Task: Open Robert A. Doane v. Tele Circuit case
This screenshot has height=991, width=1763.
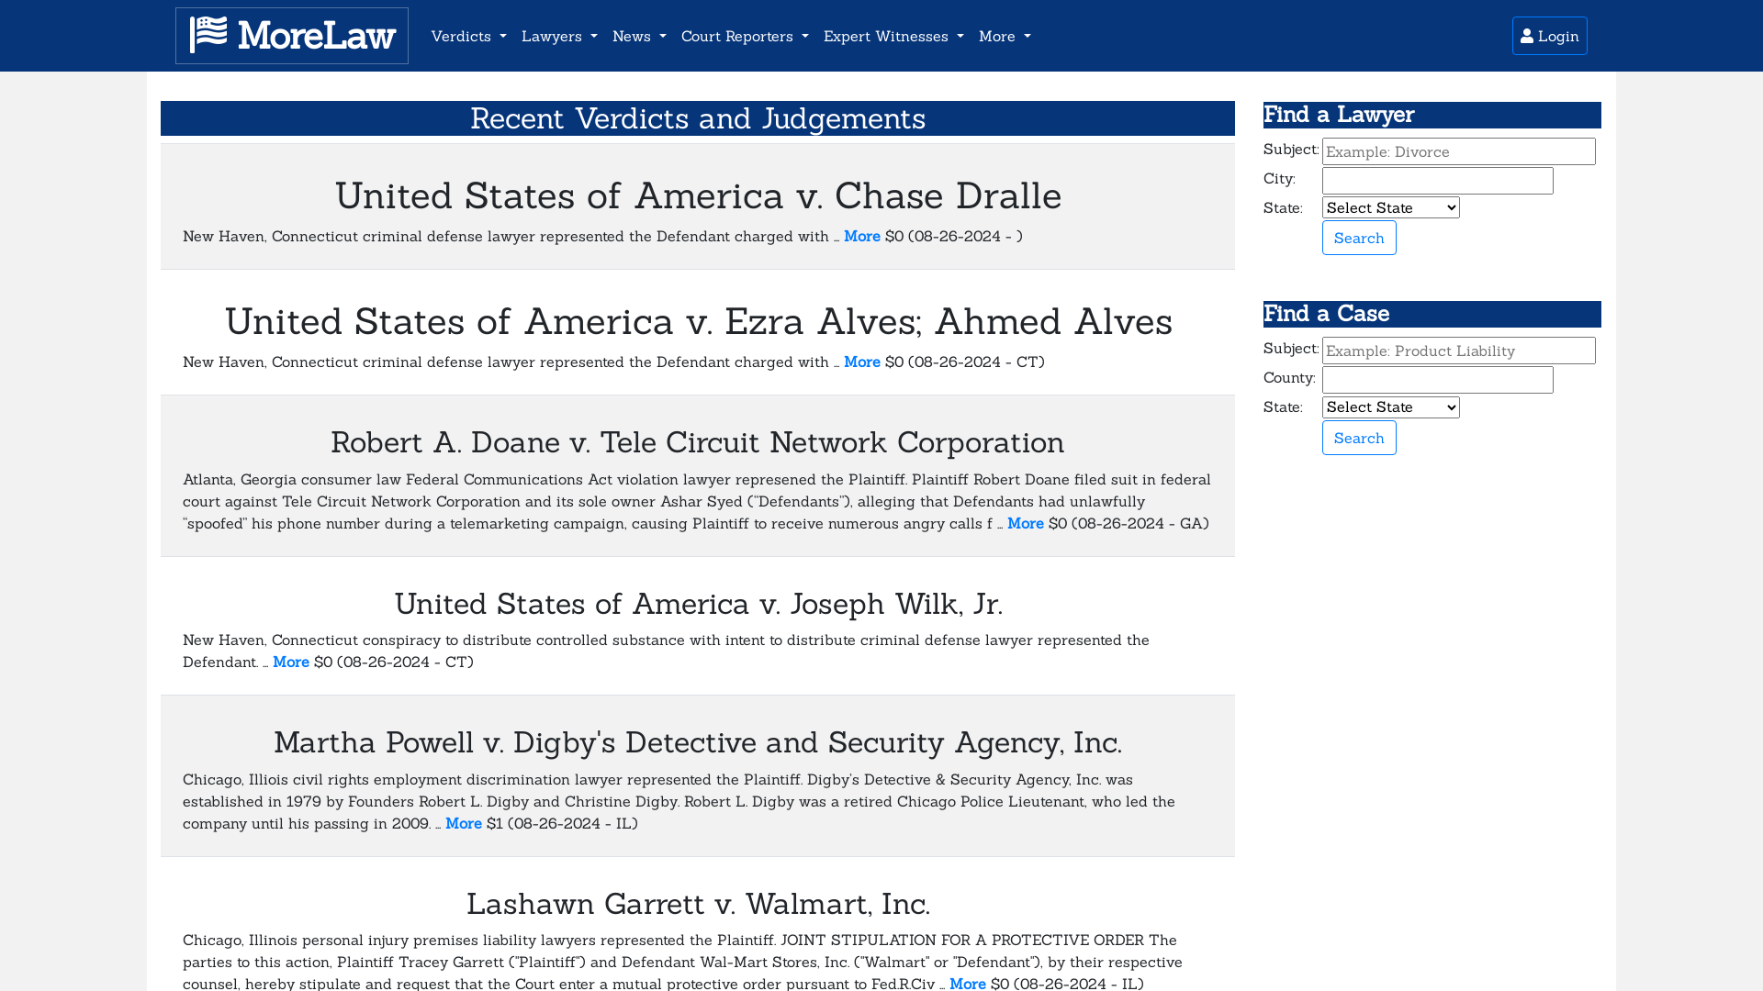Action: [698, 442]
